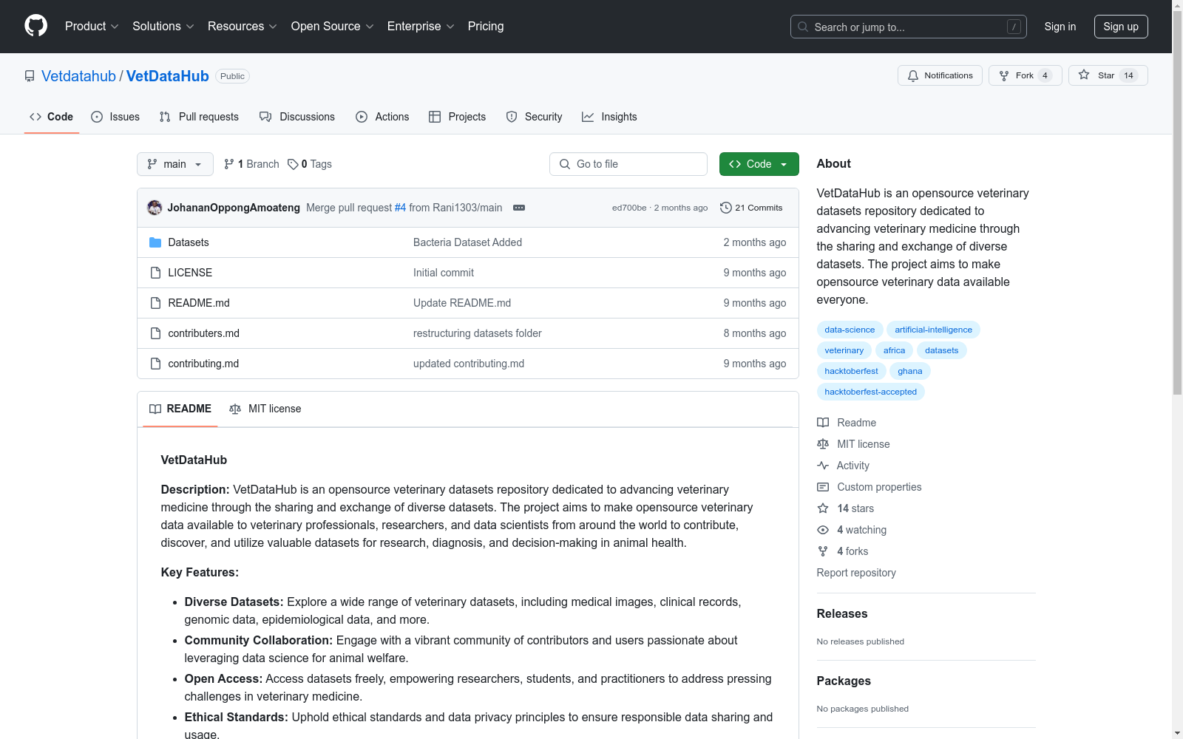
Task: Click the veterinary topic tag
Action: pyautogui.click(x=844, y=350)
